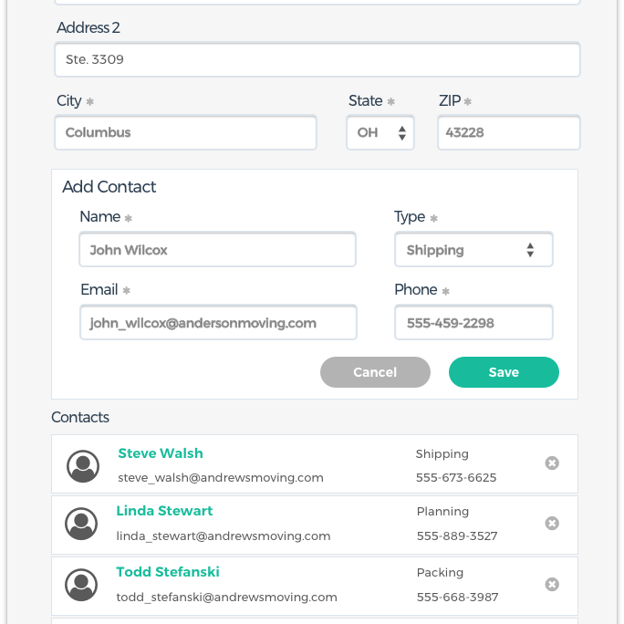The image size is (624, 624).
Task: Save the new contact
Action: [504, 372]
